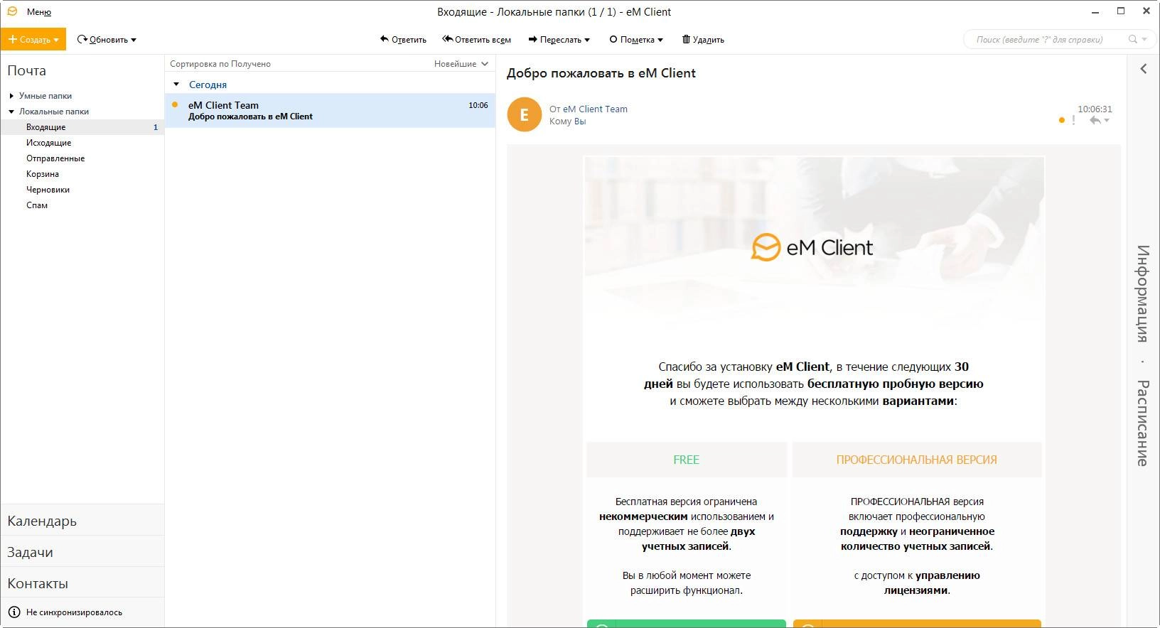Click the orange Pro version button

pyautogui.click(x=917, y=624)
